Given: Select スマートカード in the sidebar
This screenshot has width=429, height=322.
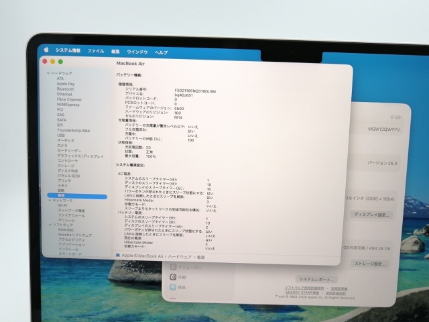Looking at the screenshot, I should pyautogui.click(x=70, y=254).
